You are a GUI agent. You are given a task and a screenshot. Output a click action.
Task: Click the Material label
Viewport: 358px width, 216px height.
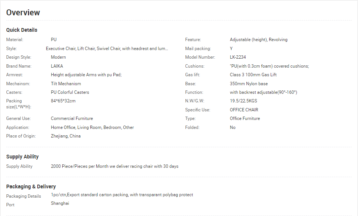pyautogui.click(x=15, y=40)
